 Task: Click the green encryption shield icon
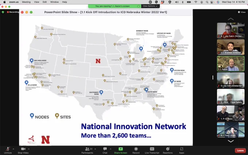tap(3, 12)
